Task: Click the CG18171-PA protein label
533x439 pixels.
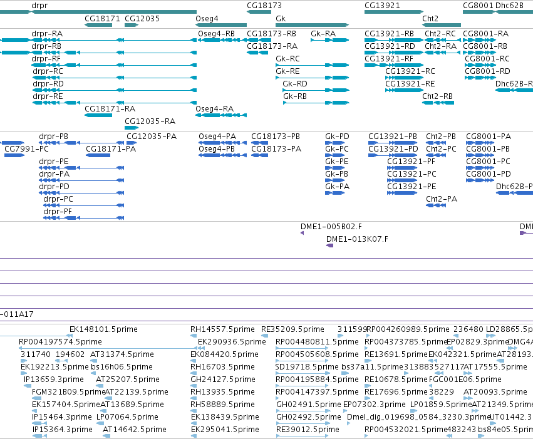Action: coord(111,149)
